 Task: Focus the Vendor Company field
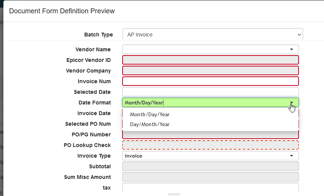point(210,71)
